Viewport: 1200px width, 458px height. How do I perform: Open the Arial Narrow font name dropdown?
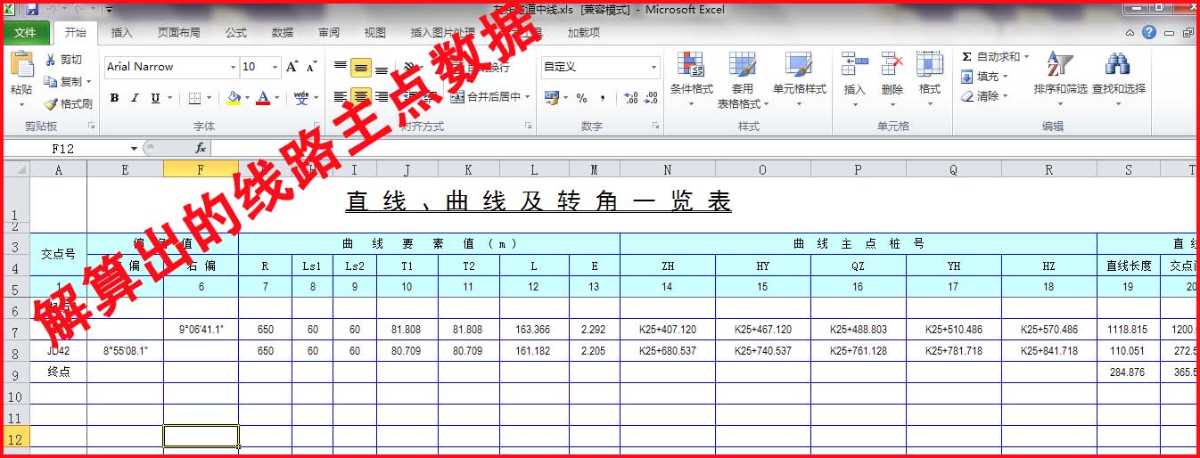coord(234,67)
